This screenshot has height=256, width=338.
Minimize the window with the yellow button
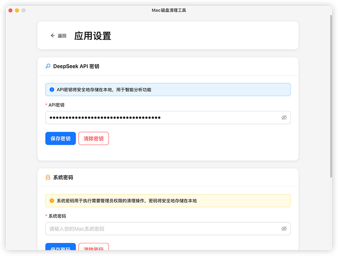pyautogui.click(x=17, y=10)
